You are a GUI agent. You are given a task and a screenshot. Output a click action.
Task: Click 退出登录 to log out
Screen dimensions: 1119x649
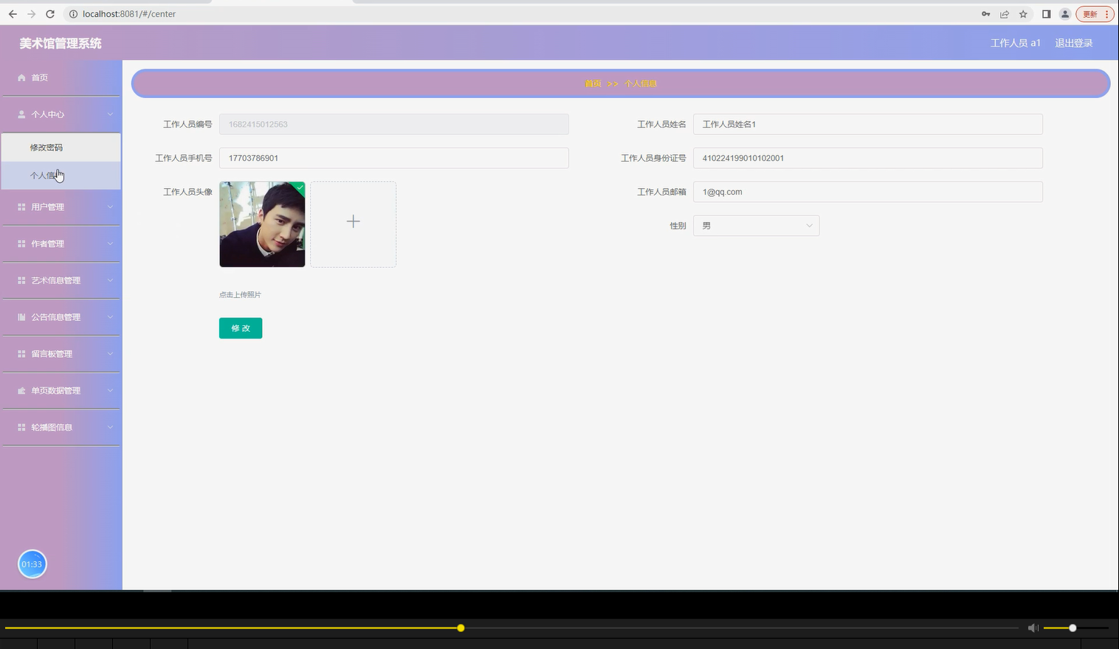tap(1073, 44)
